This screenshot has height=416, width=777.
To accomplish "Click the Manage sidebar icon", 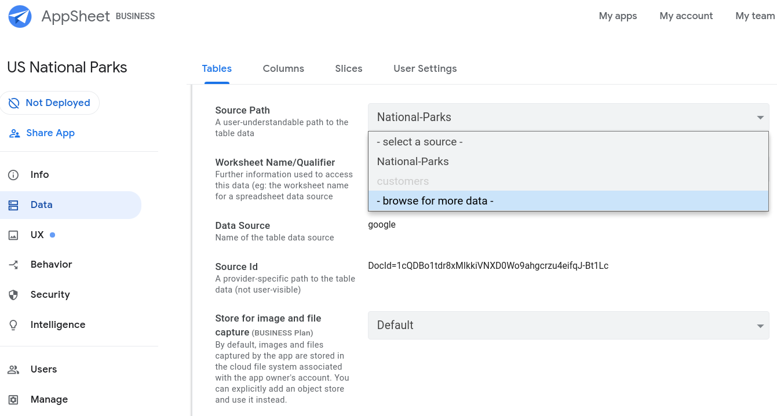I will click(x=13, y=399).
